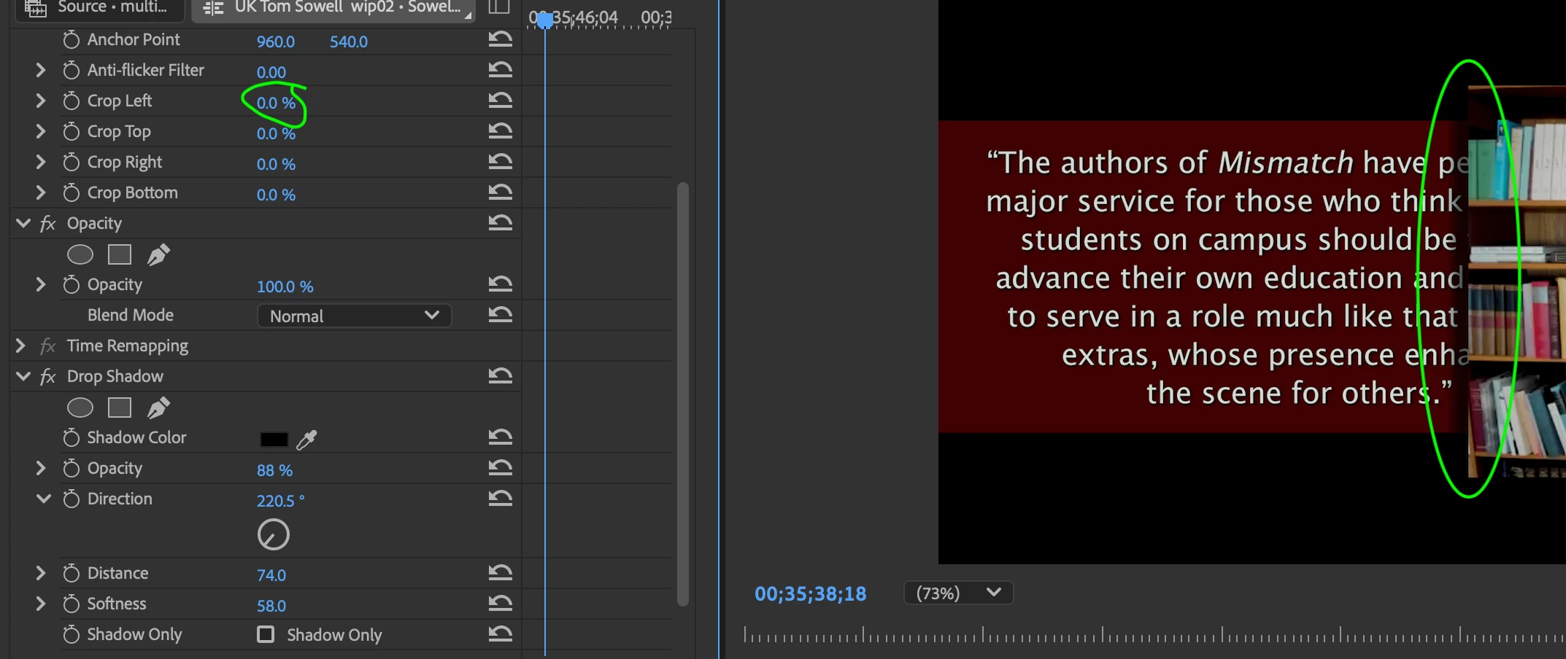This screenshot has width=1566, height=659.
Task: Edit the Softness value 58.0
Action: (271, 606)
